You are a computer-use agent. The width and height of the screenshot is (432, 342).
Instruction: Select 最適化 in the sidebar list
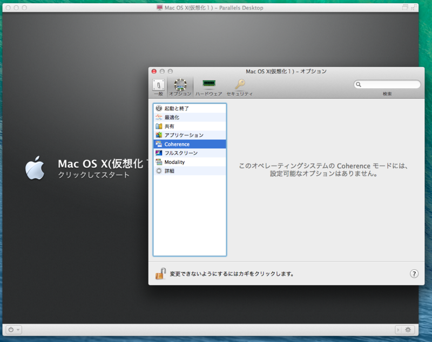190,117
